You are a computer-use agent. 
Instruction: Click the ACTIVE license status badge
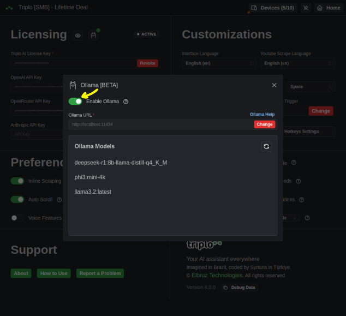click(x=146, y=34)
